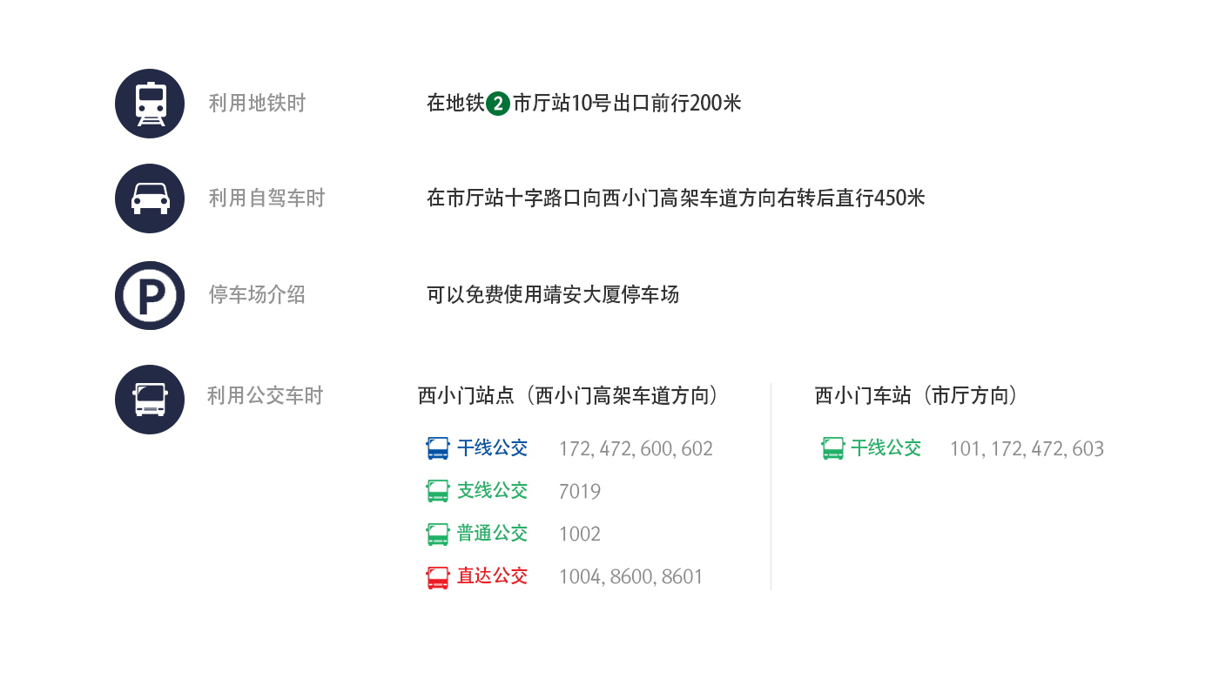Click the green line 2 badge
1219x686 pixels.
point(498,104)
